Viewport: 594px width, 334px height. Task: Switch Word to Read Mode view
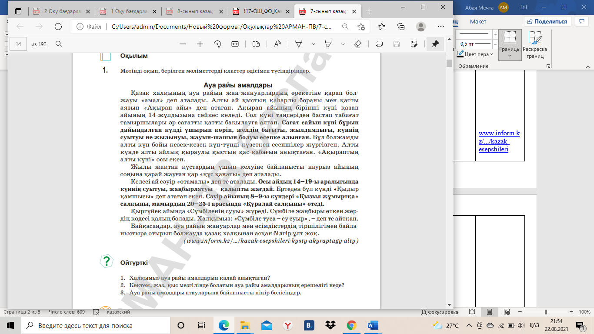(x=472, y=312)
